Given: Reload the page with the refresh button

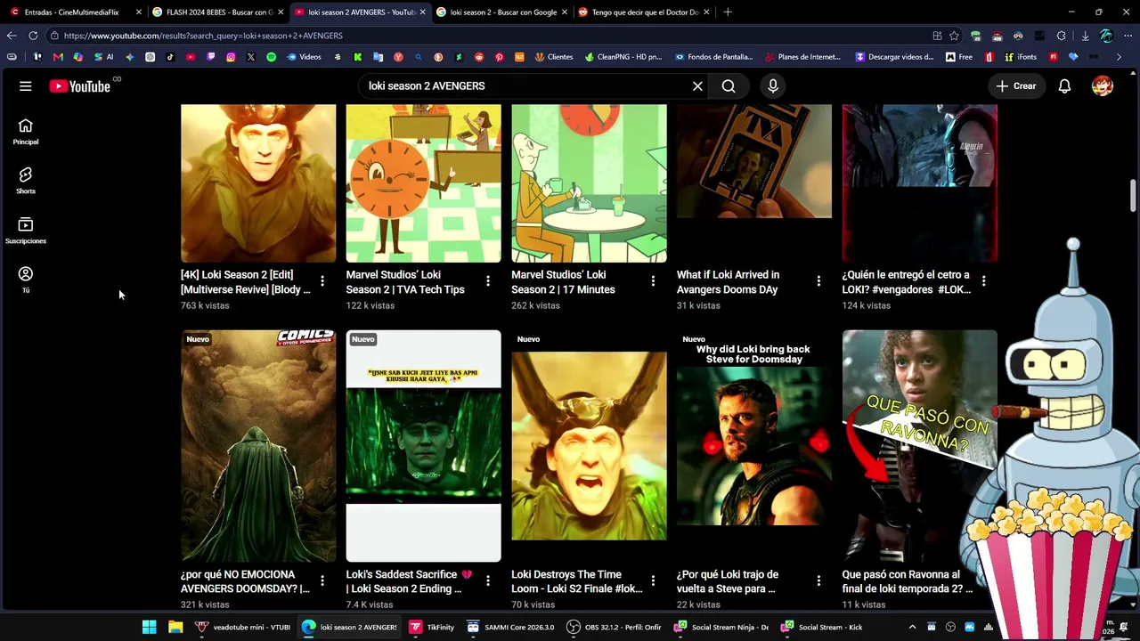Looking at the screenshot, I should [x=33, y=36].
